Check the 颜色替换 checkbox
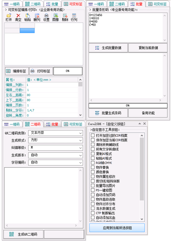Image resolution: width=175 pixels, height=242 pixels. tap(93, 172)
